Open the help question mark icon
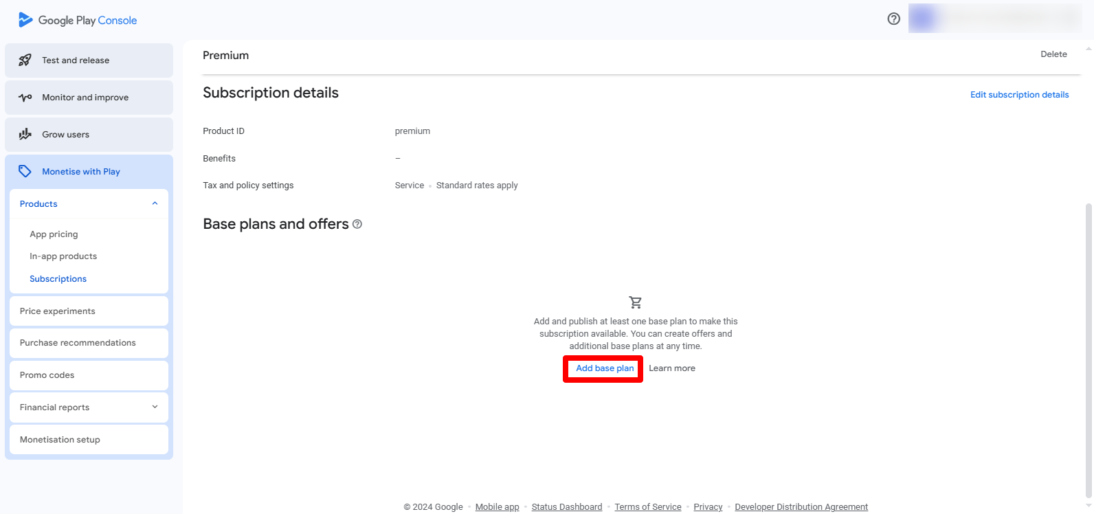The height and width of the screenshot is (514, 1094). (x=893, y=19)
